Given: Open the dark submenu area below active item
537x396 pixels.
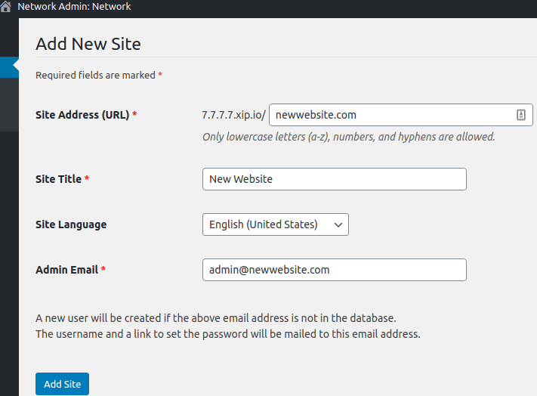Looking at the screenshot, I should pos(9,104).
